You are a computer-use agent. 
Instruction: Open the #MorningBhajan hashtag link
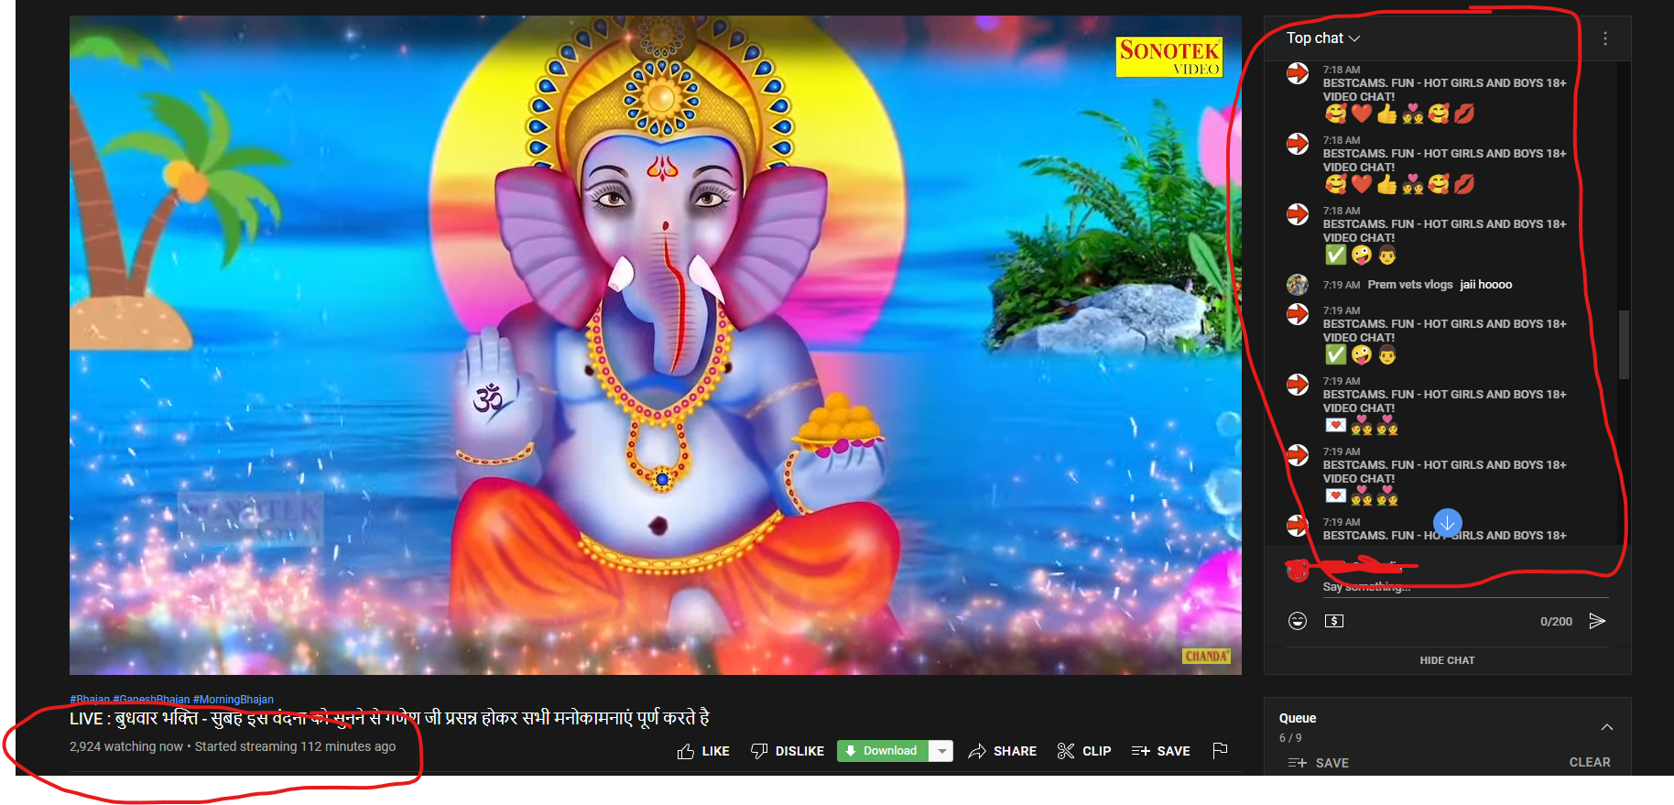coord(233,700)
